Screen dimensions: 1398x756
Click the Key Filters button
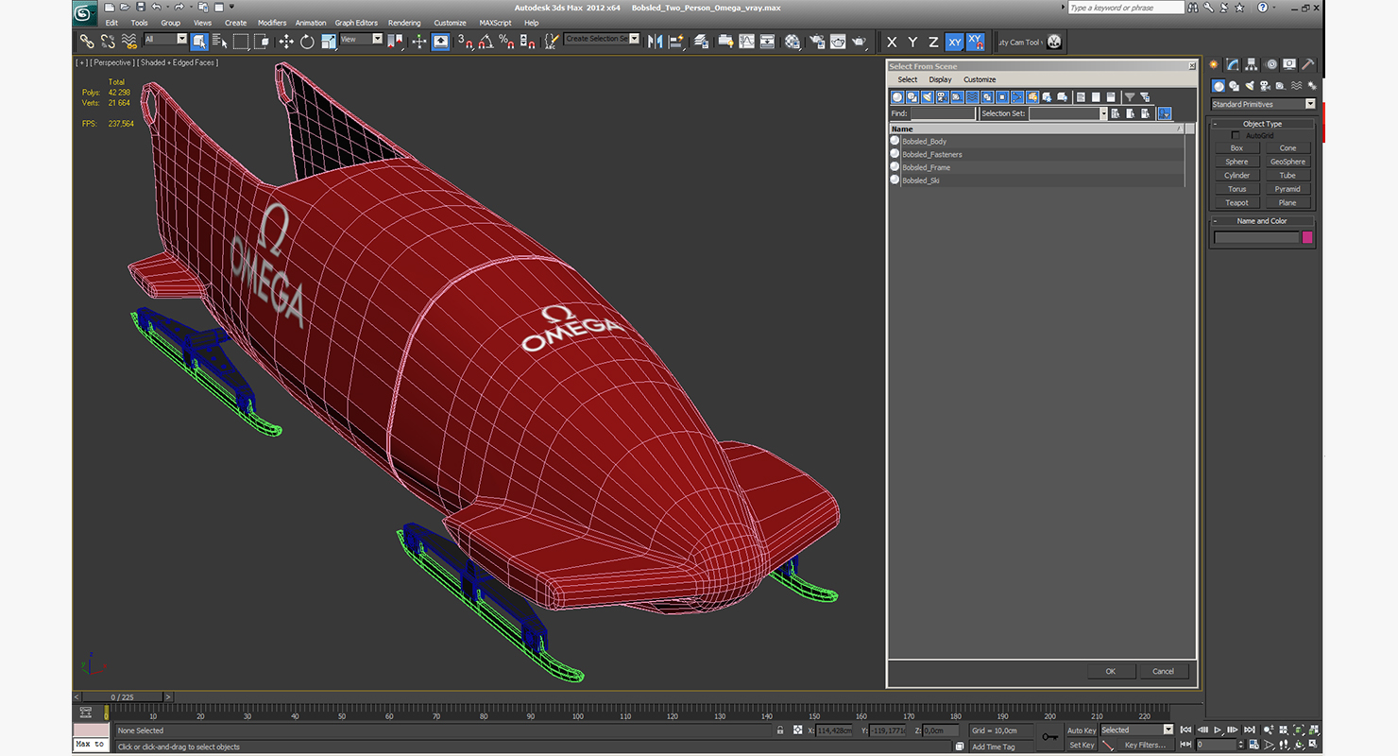(x=1144, y=746)
